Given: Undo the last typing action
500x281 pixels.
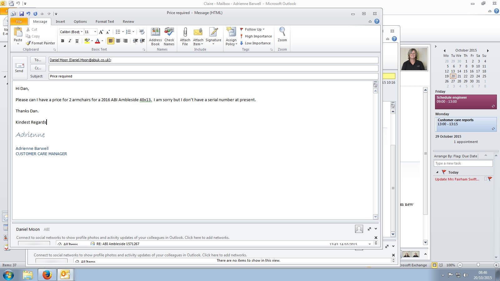Looking at the screenshot, I should [x=28, y=14].
